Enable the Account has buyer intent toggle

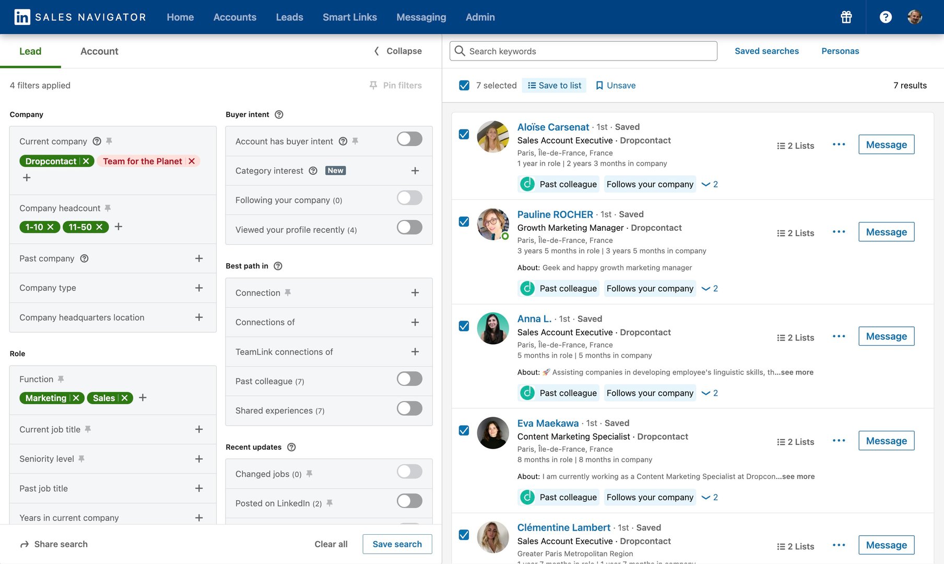[409, 139]
